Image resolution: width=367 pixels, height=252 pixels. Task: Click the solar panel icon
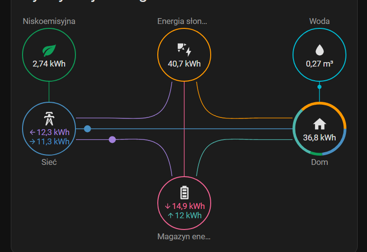coord(184,49)
